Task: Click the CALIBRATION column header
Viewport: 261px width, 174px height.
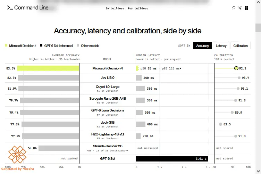Action: 224,55
